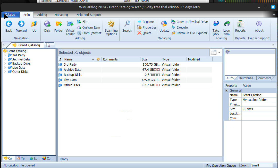
Task: Open the Catalog application menu
Action: (x=10, y=15)
